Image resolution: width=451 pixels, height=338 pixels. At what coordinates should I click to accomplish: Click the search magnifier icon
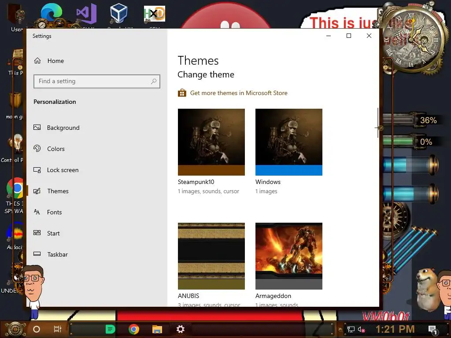point(154,81)
